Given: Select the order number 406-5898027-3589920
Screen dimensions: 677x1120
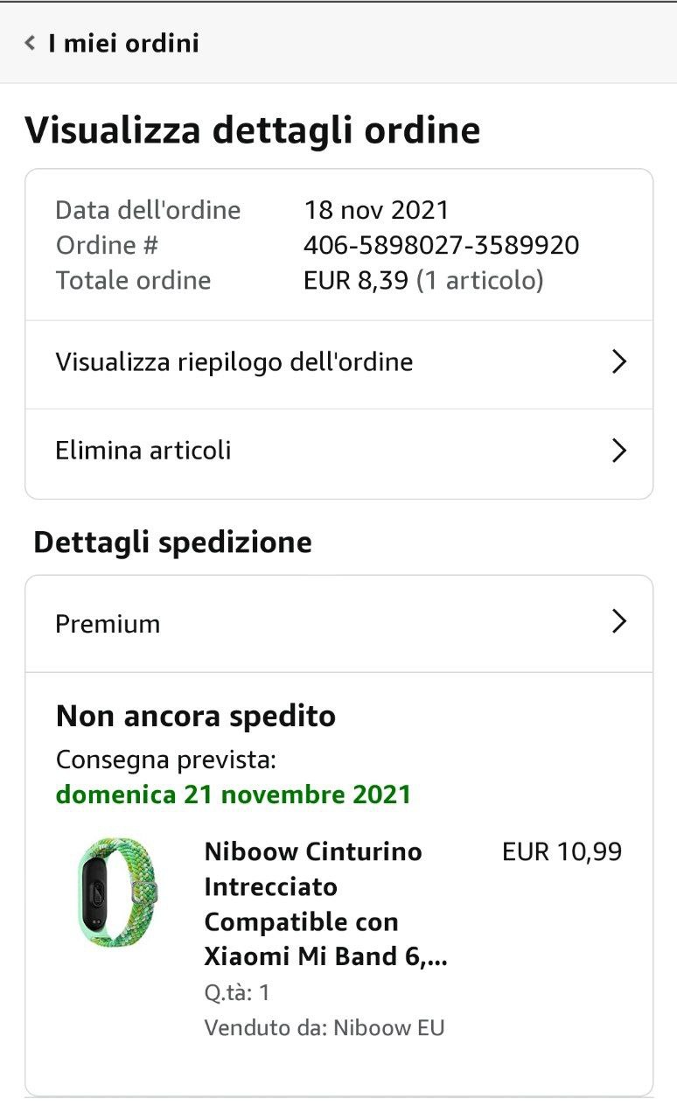Looking at the screenshot, I should [x=441, y=245].
